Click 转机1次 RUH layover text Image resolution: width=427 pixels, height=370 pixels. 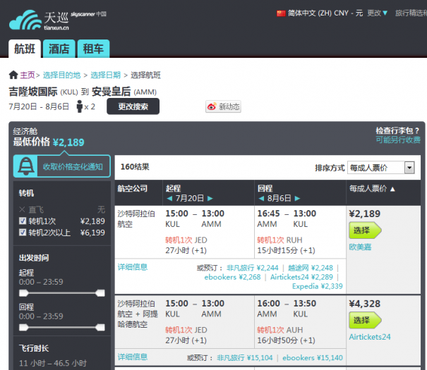click(x=279, y=240)
